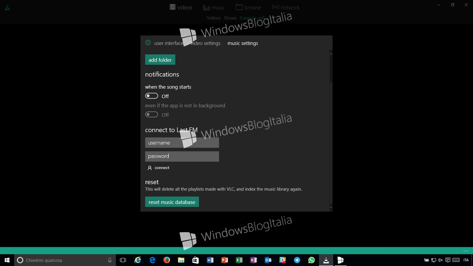Screen dimensions: 473x266
Task: Launch WhatsApp from taskbar
Action: point(312,260)
